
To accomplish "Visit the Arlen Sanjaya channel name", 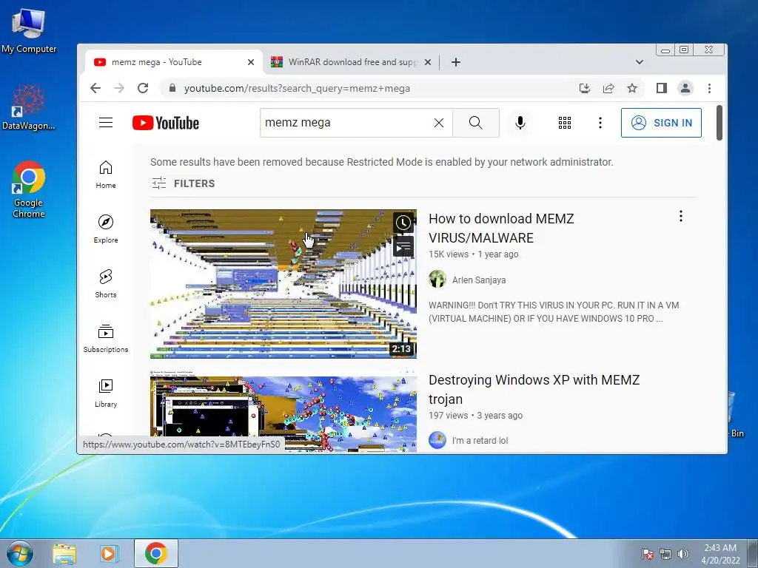I will [x=479, y=280].
